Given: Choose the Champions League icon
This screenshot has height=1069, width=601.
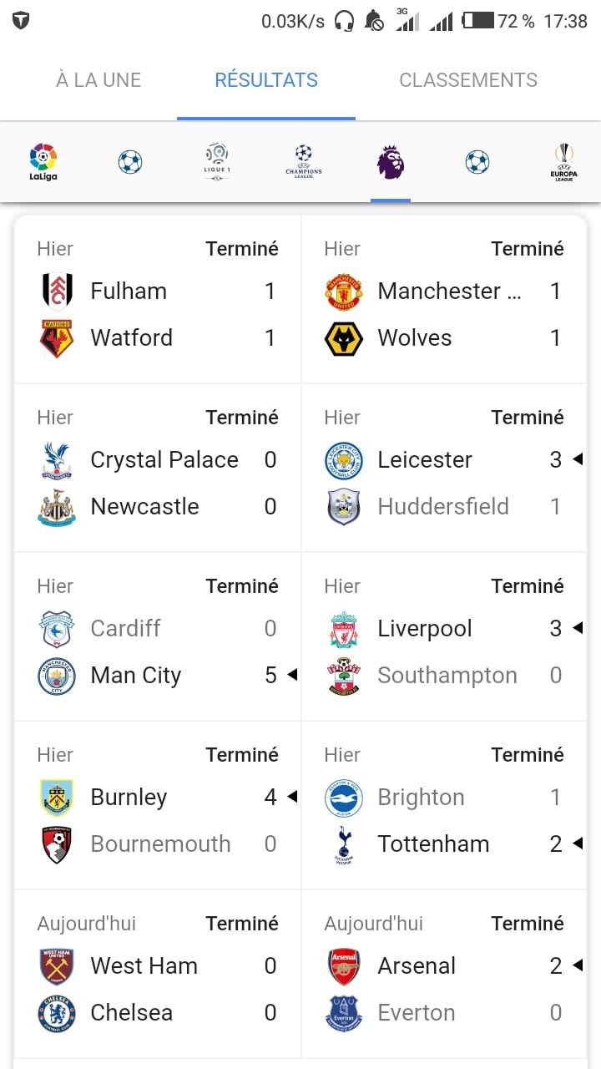Looking at the screenshot, I should pyautogui.click(x=304, y=162).
